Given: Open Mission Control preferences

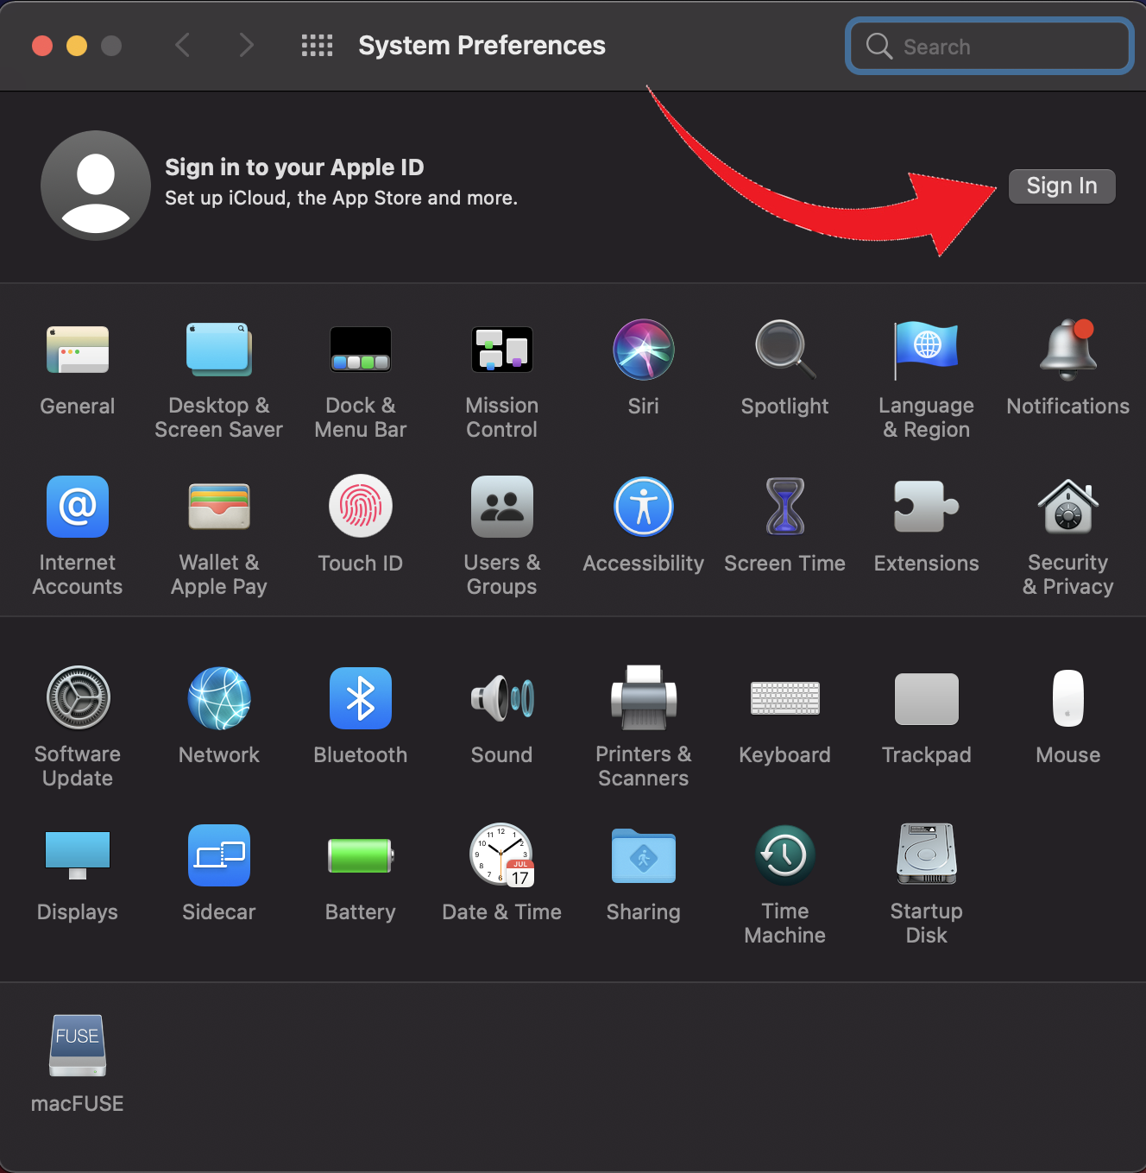Looking at the screenshot, I should pos(502,350).
